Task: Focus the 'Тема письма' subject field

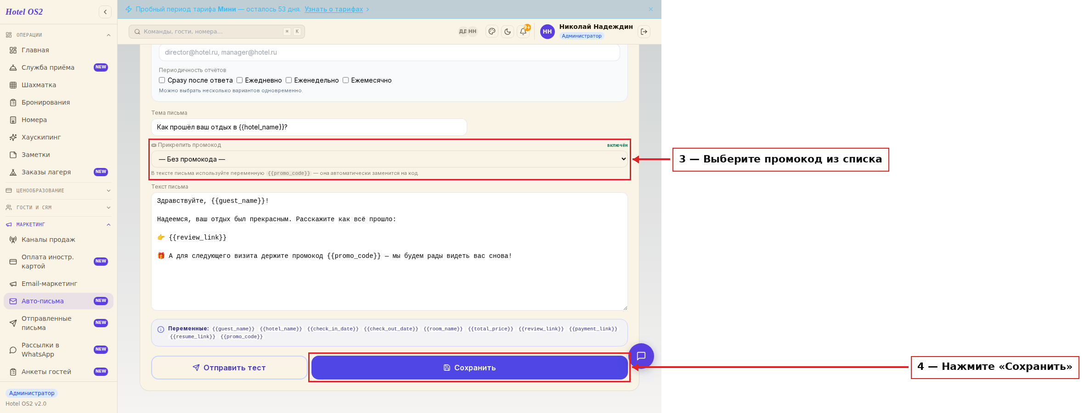Action: [x=309, y=127]
